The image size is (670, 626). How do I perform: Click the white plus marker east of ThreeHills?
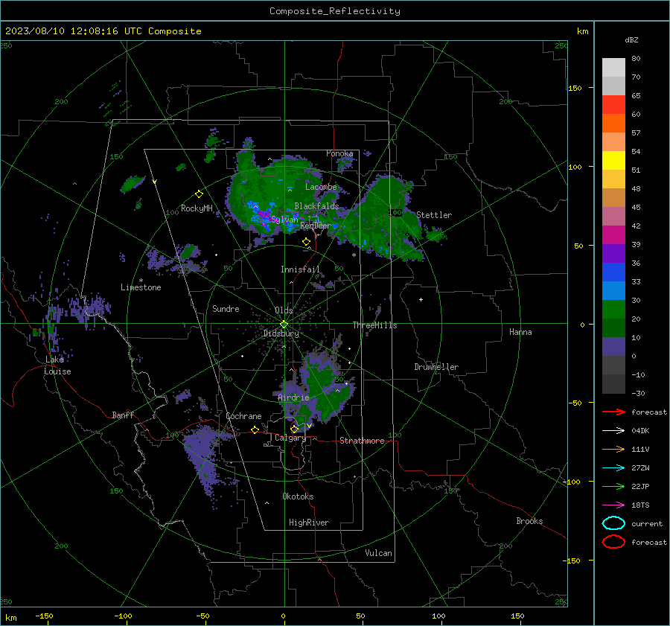click(421, 299)
